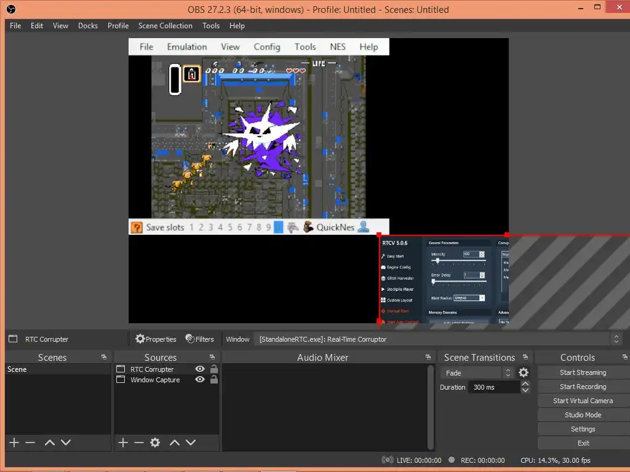
Task: Click the question block icon beside Save slots
Action: tap(137, 227)
